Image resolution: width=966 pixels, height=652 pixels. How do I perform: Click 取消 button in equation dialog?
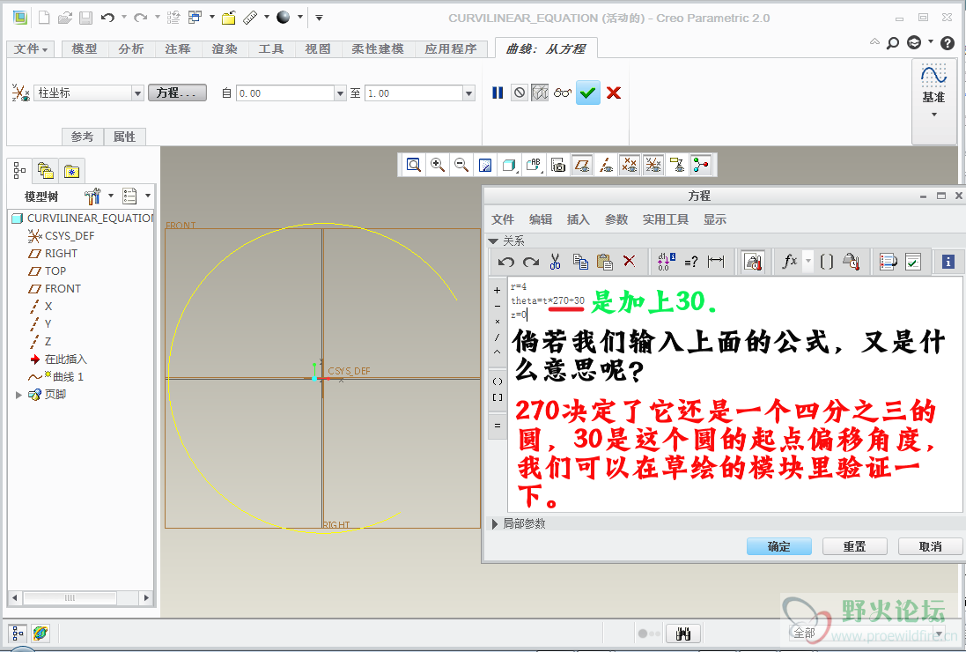[930, 546]
